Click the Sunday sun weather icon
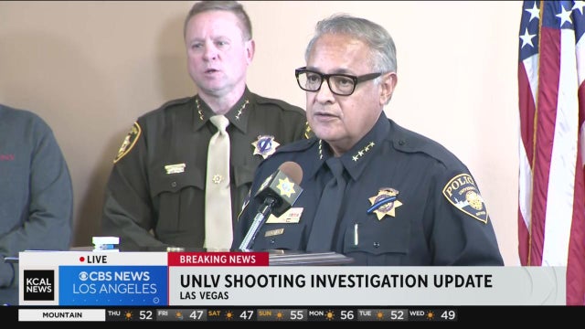This screenshot has width=585, height=329. 280,315
